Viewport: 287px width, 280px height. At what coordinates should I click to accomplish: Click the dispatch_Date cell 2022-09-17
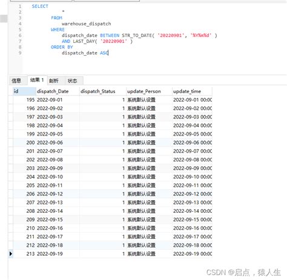click(x=58, y=236)
